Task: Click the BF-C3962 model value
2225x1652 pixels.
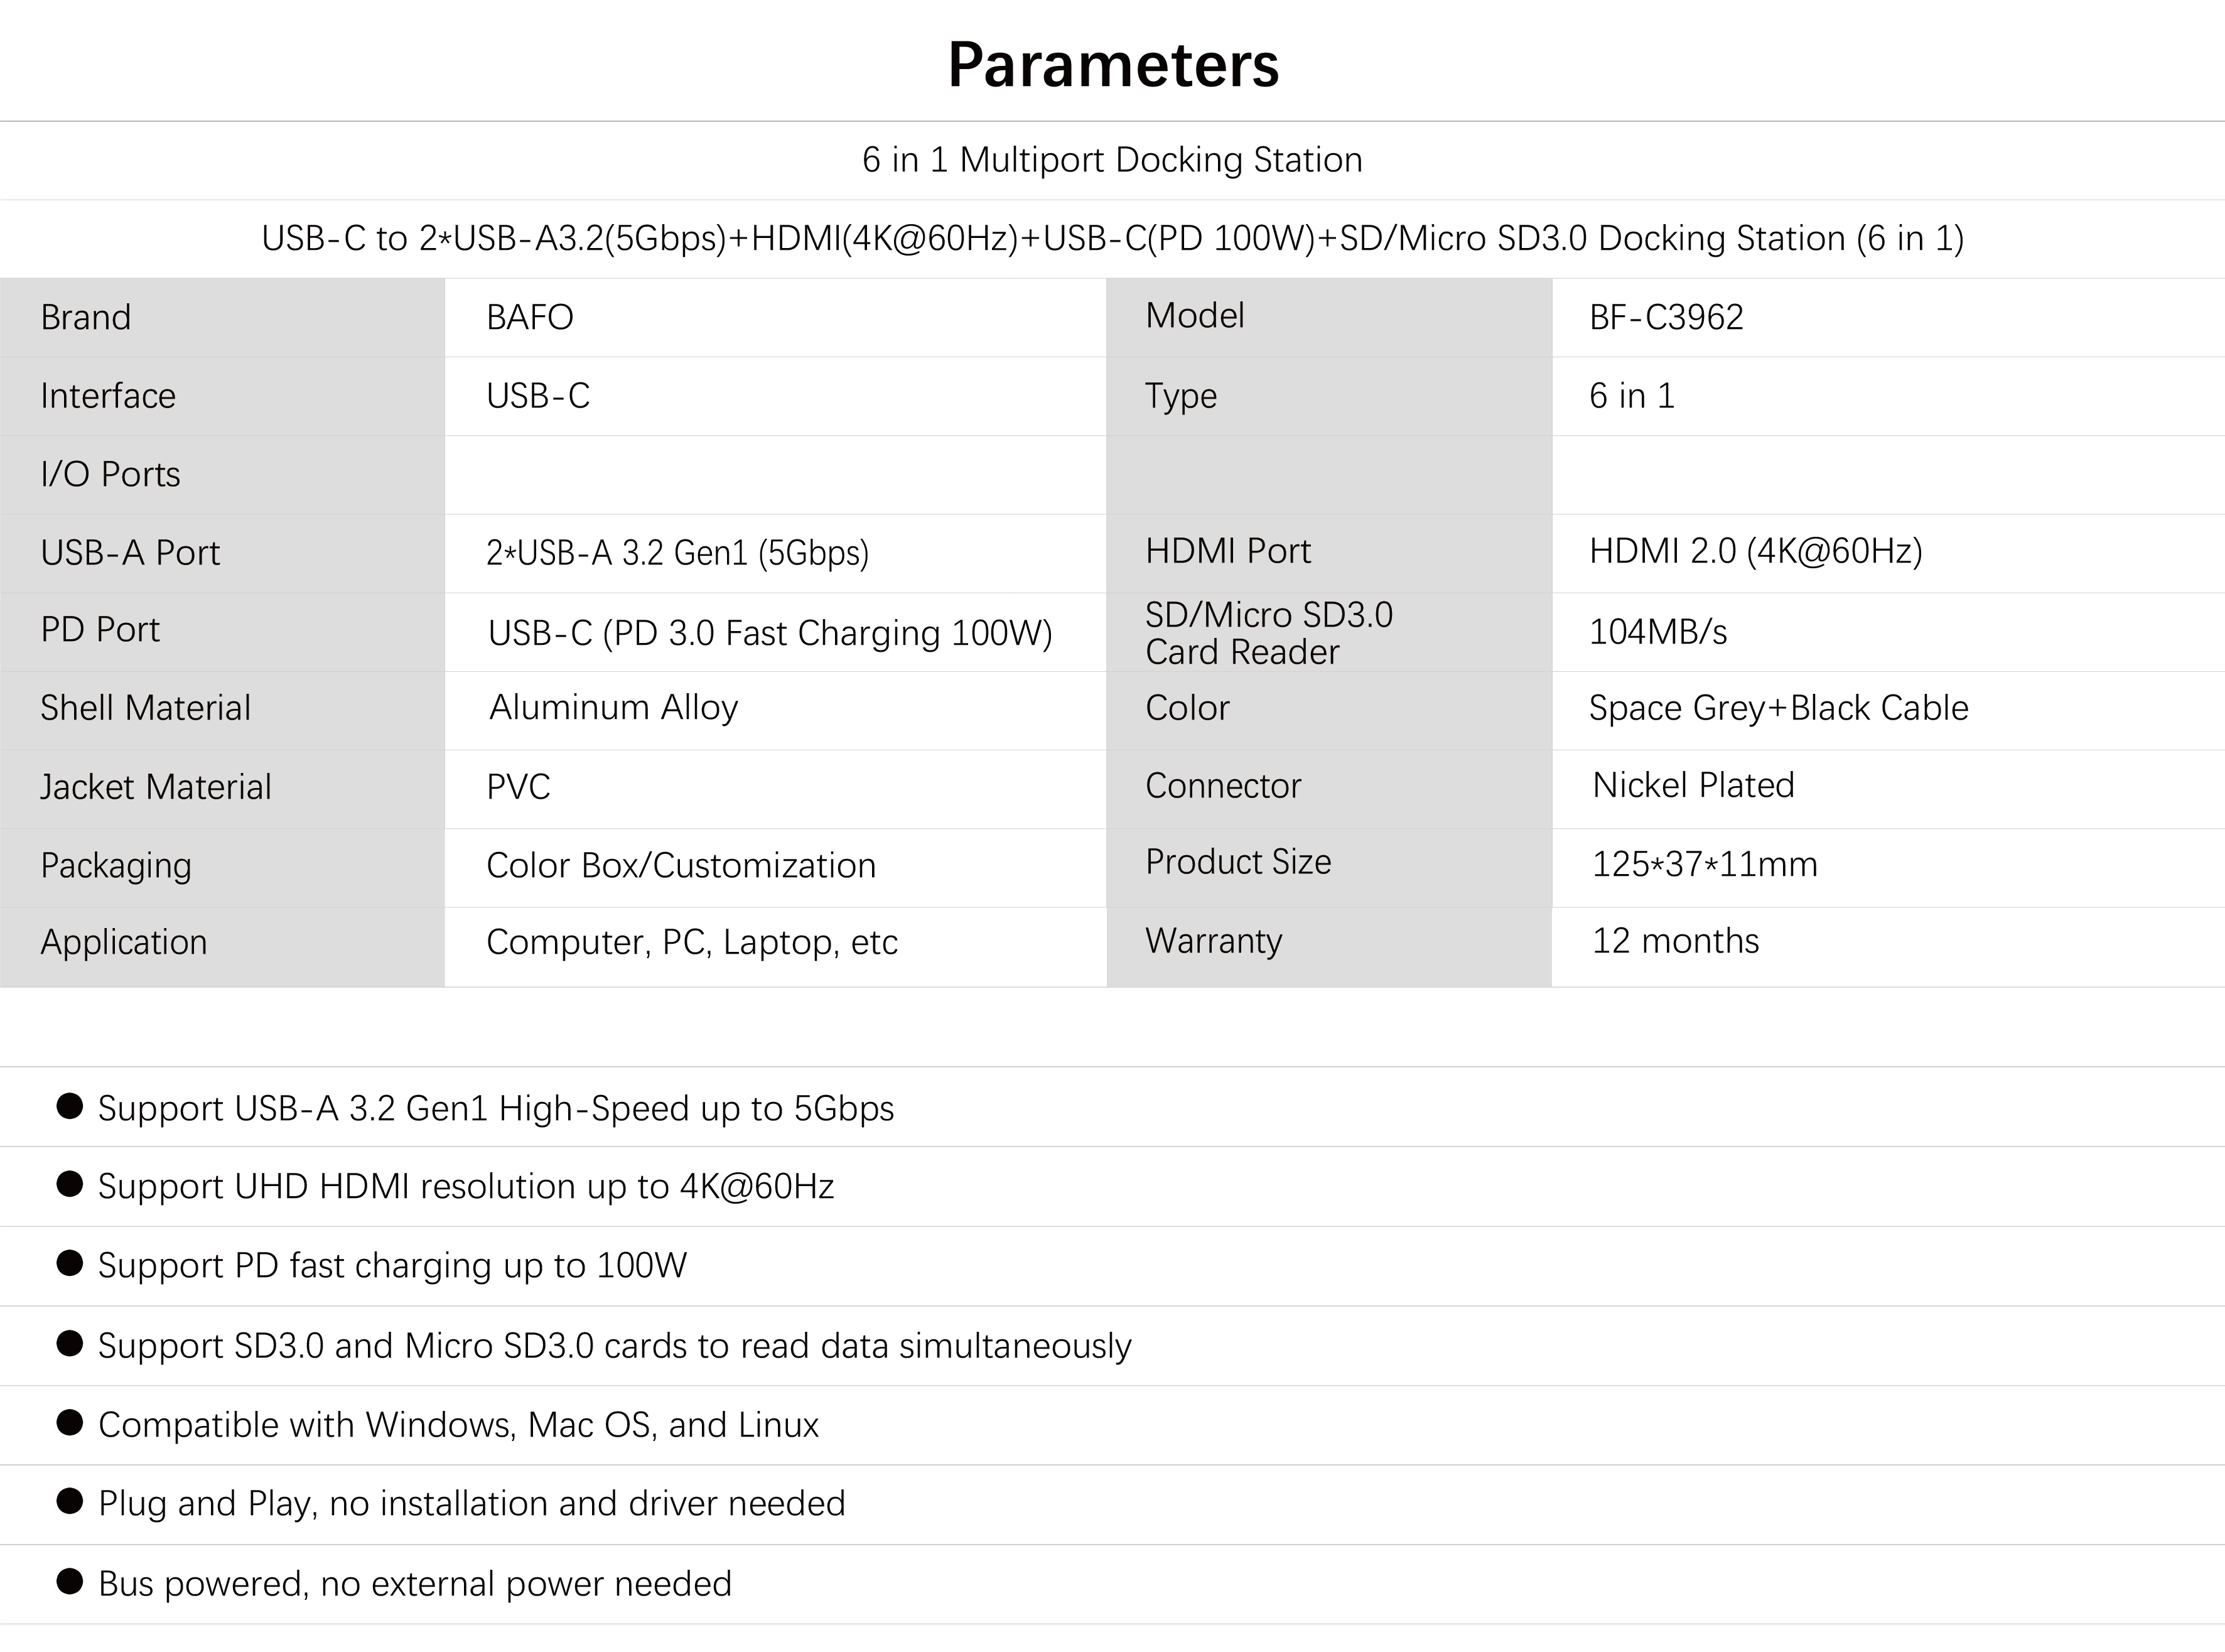Action: (1666, 317)
